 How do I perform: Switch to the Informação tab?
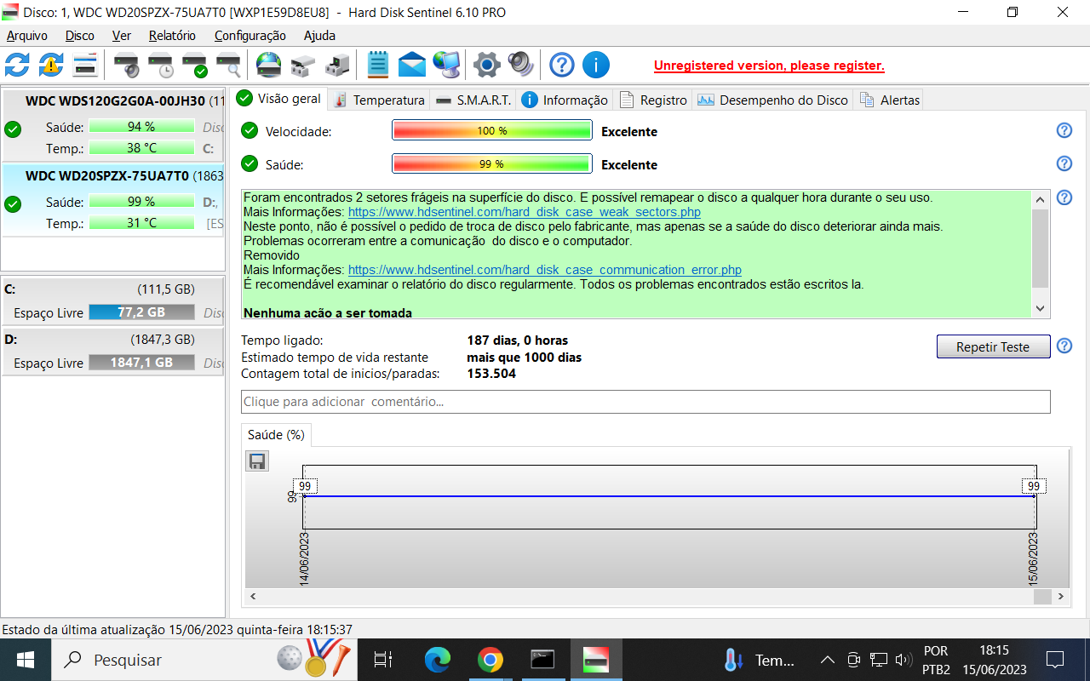pos(565,100)
